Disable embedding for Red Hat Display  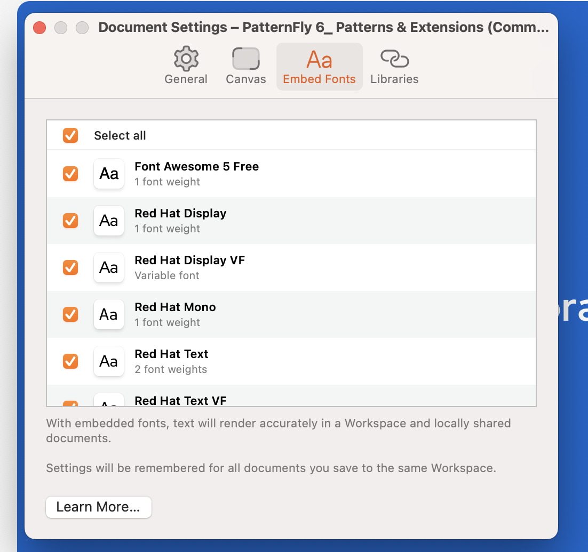tap(70, 221)
